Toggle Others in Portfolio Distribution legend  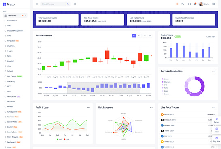click(165, 94)
